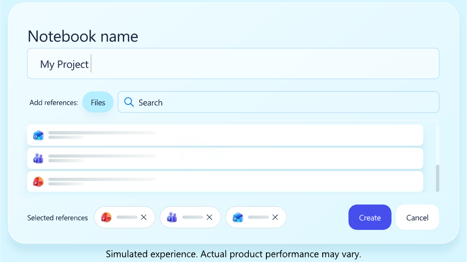Click the PowerPoint icon in selected references
This screenshot has width=467, height=262.
click(x=107, y=217)
